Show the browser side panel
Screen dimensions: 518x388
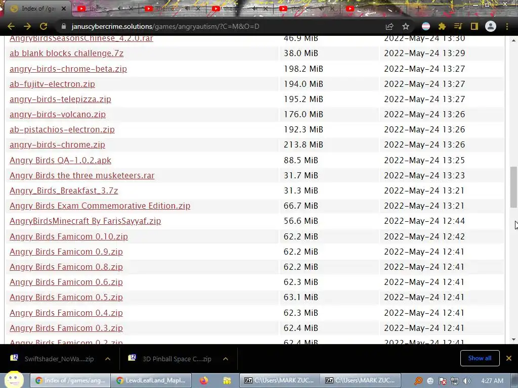474,26
